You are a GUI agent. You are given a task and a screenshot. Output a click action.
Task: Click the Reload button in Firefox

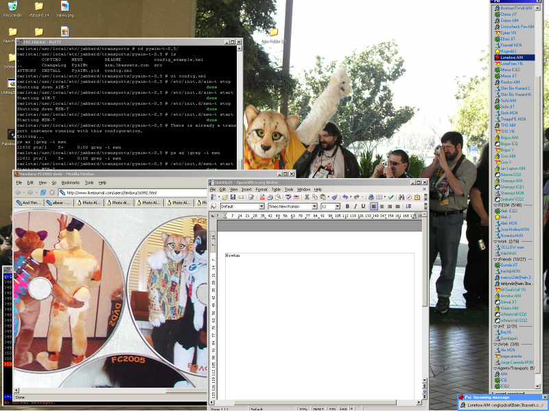(x=43, y=192)
